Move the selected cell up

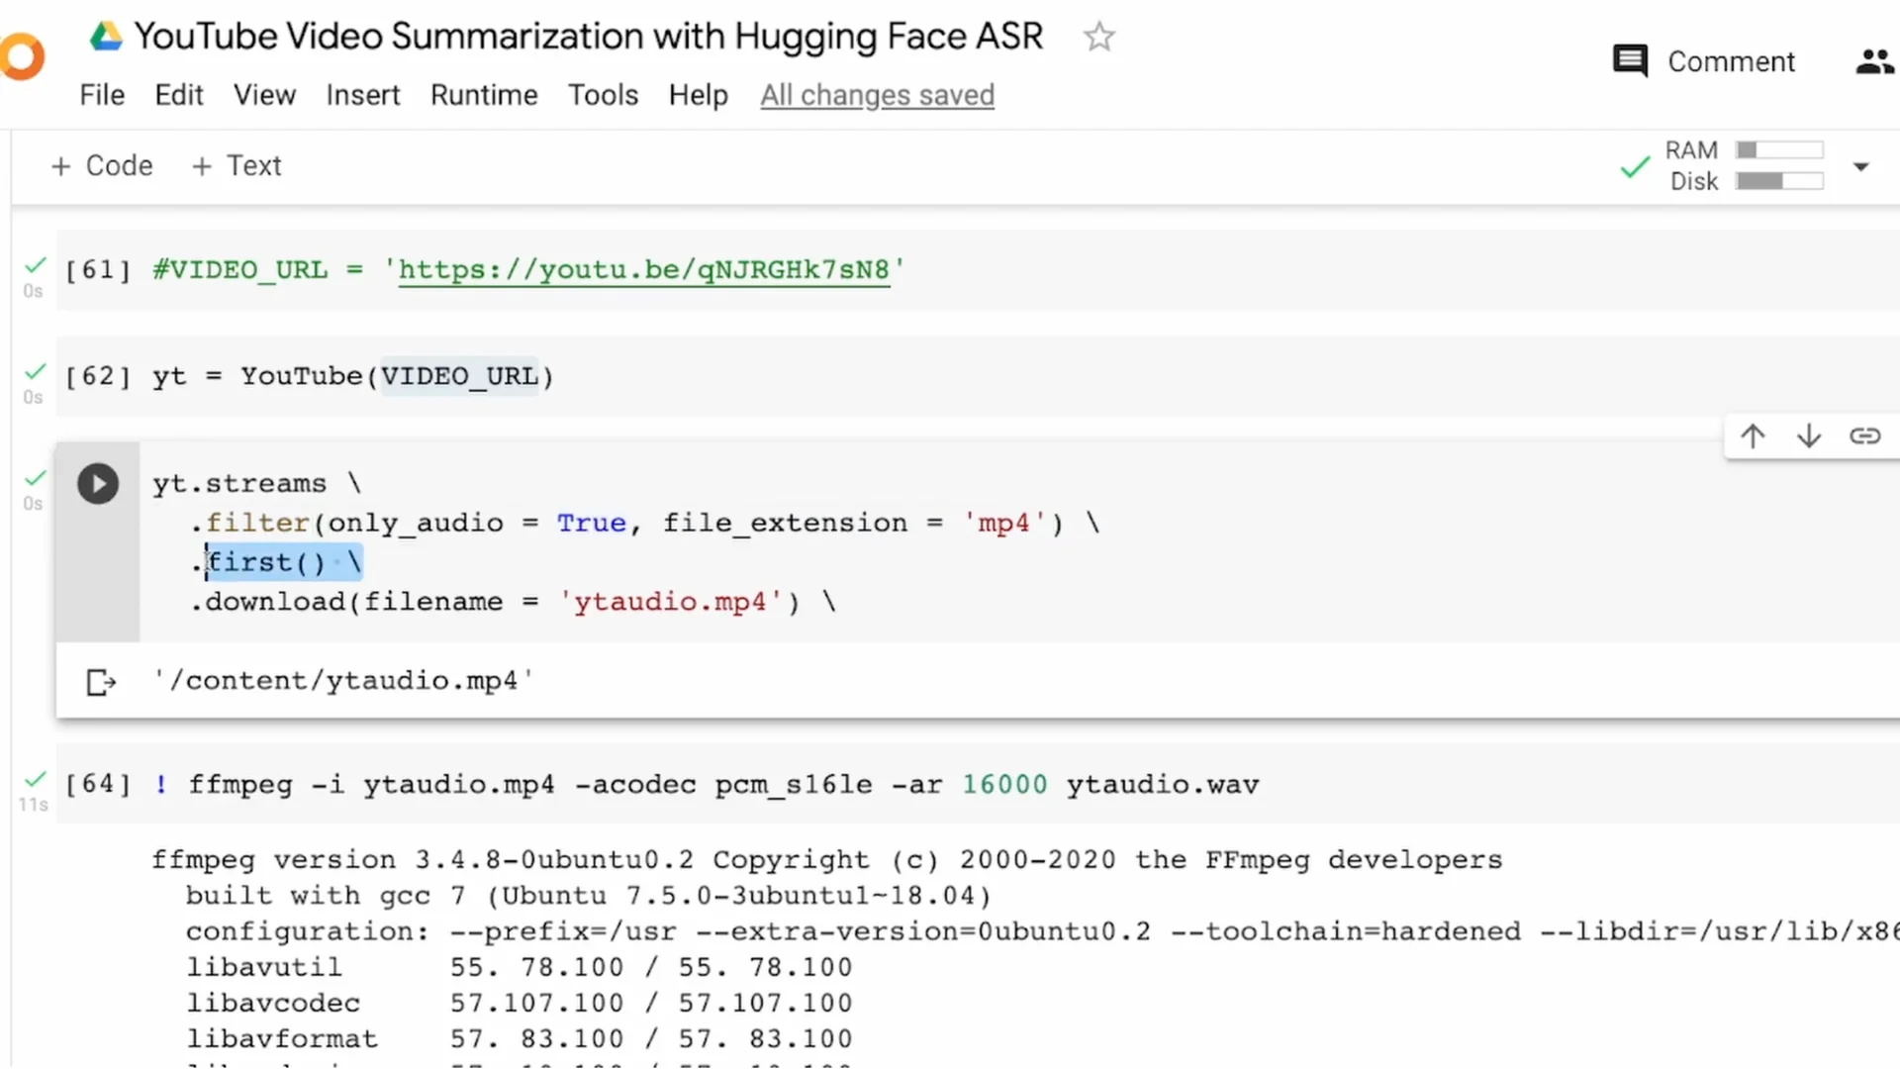[x=1752, y=436]
